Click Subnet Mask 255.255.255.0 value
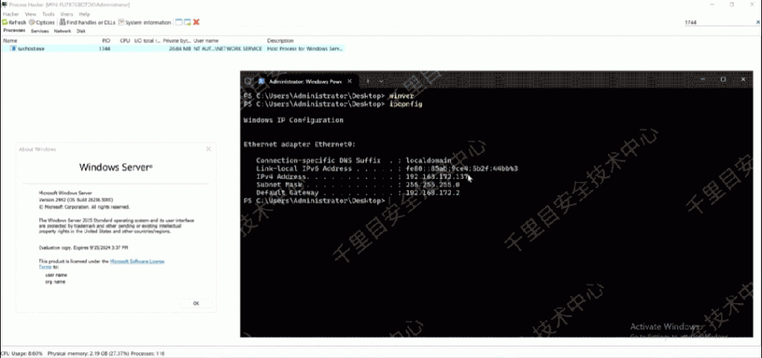Screen dimensions: 762x358 432,185
